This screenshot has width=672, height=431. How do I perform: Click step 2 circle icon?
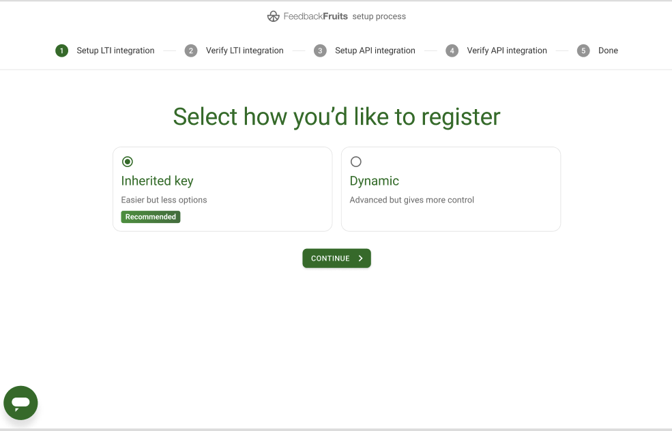(191, 50)
